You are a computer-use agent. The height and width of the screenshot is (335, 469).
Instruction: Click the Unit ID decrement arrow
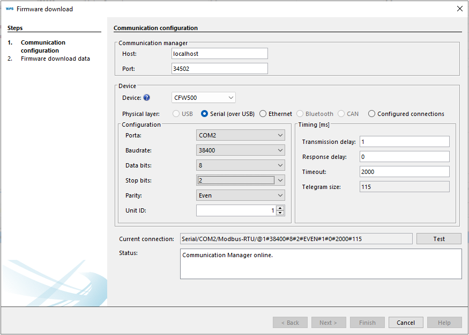(280, 213)
